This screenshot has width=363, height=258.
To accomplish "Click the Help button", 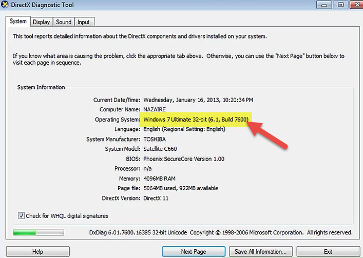I will click(37, 251).
